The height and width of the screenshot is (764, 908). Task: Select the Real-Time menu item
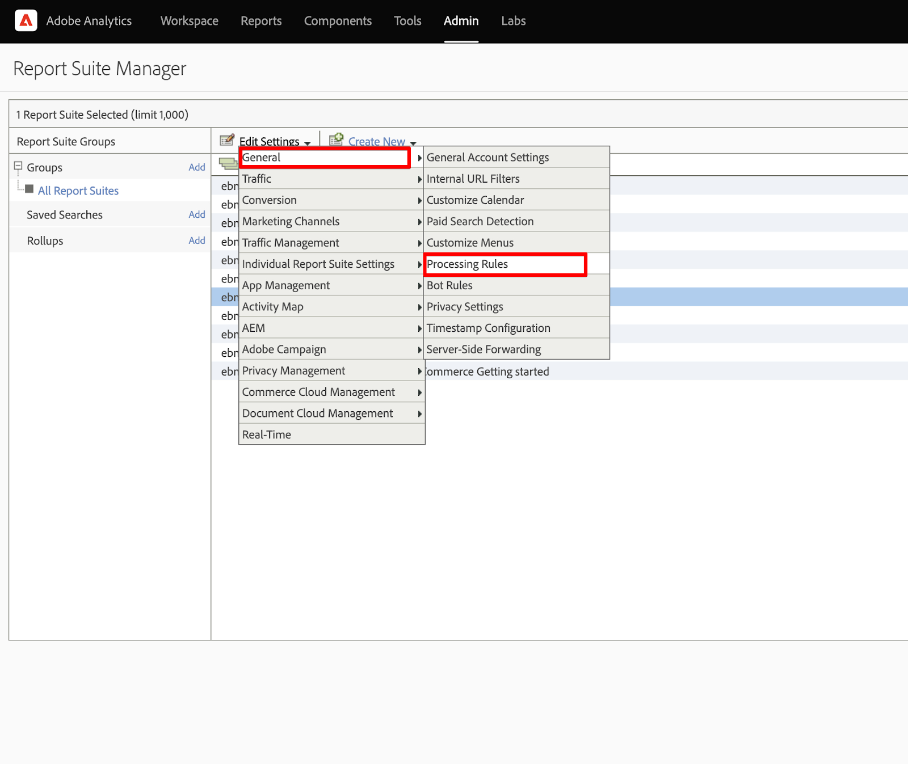pos(332,434)
